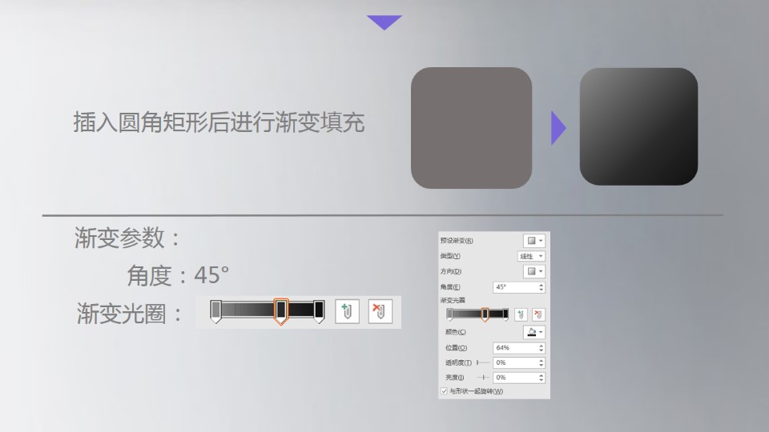
Task: Click the 位置 field showing 64%
Action: coord(519,348)
